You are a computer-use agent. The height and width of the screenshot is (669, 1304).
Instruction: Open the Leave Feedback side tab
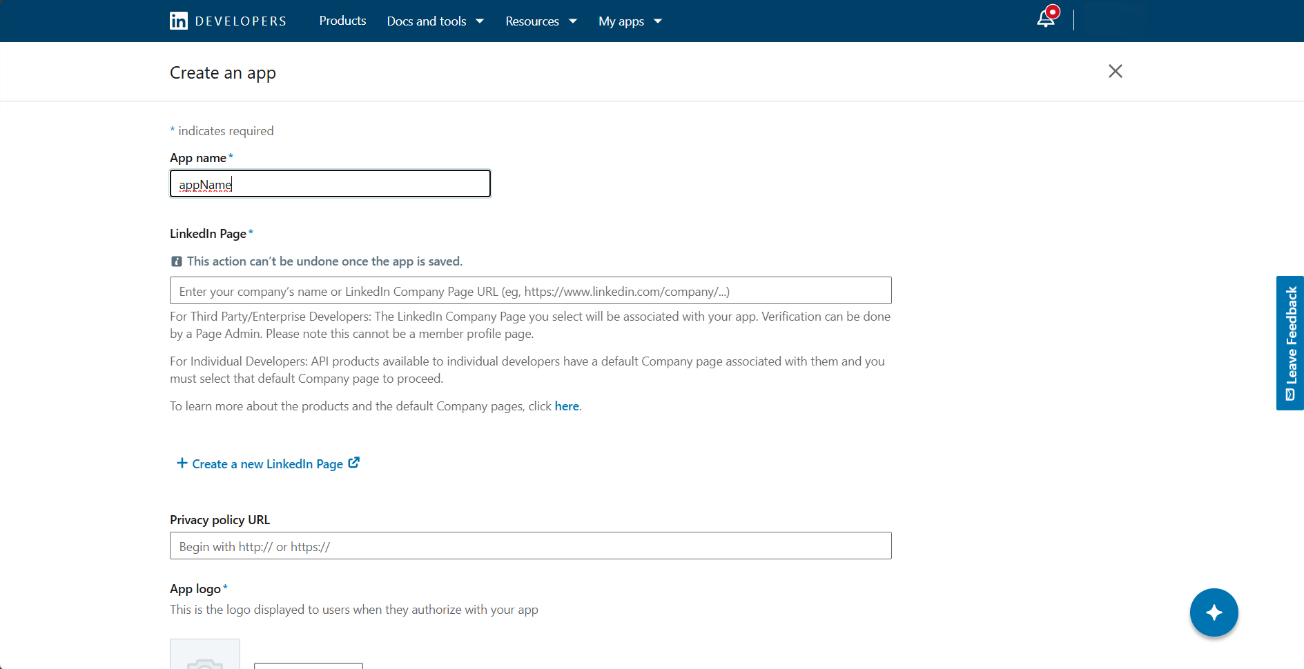point(1290,343)
